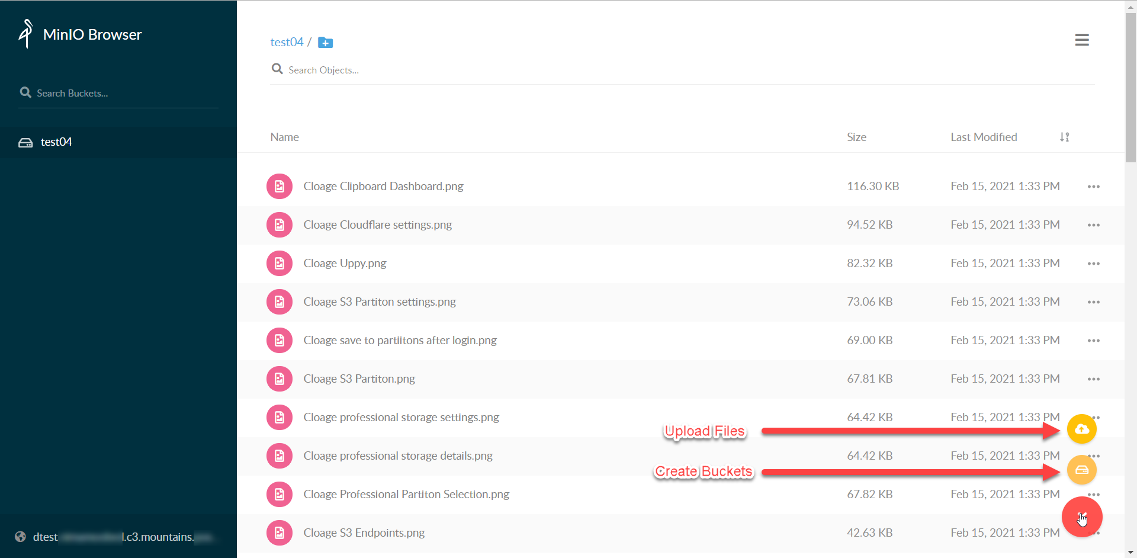Viewport: 1137px width, 558px height.
Task: Click the Name column header
Action: point(284,137)
